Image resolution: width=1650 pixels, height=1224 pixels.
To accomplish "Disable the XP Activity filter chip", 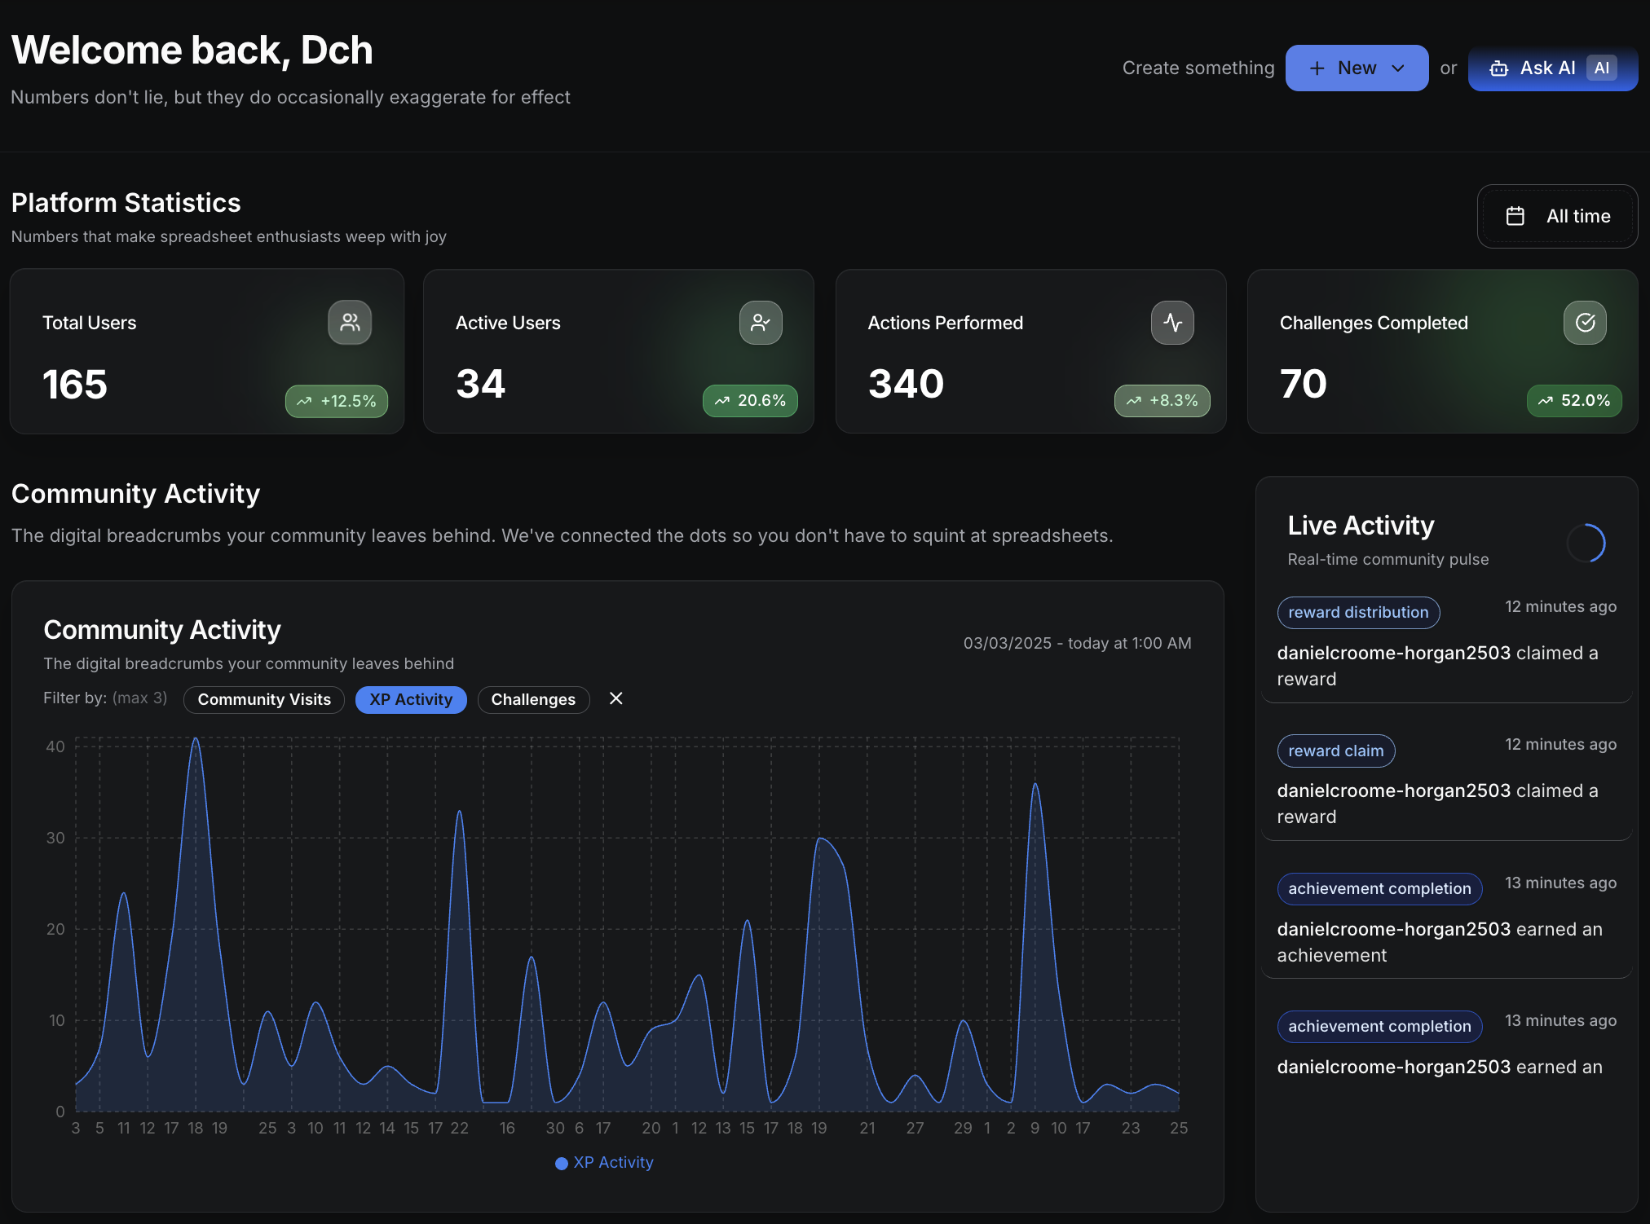I will point(411,699).
